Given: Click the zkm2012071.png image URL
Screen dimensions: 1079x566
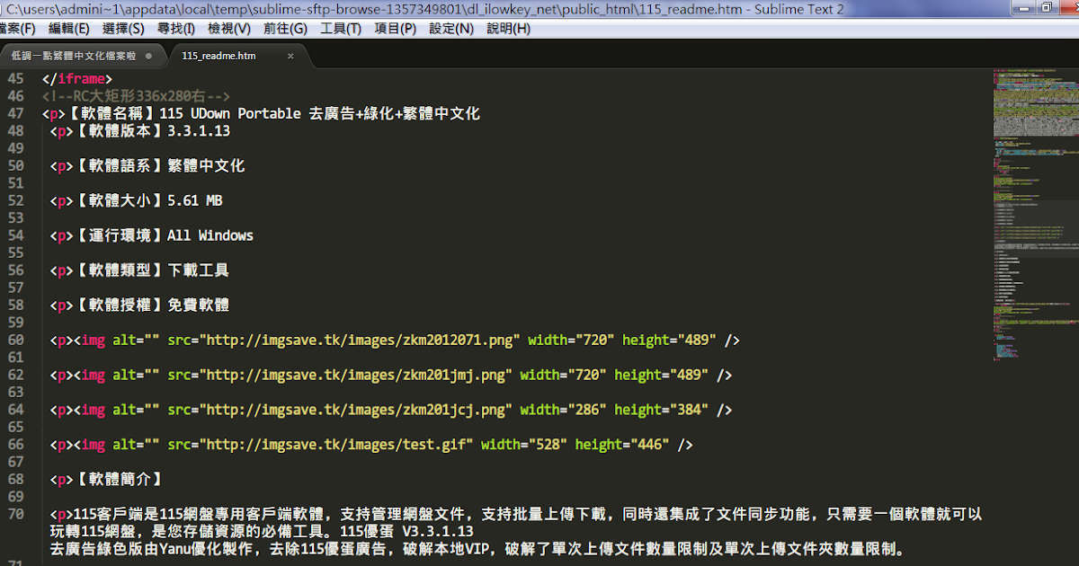Looking at the screenshot, I should (x=360, y=340).
